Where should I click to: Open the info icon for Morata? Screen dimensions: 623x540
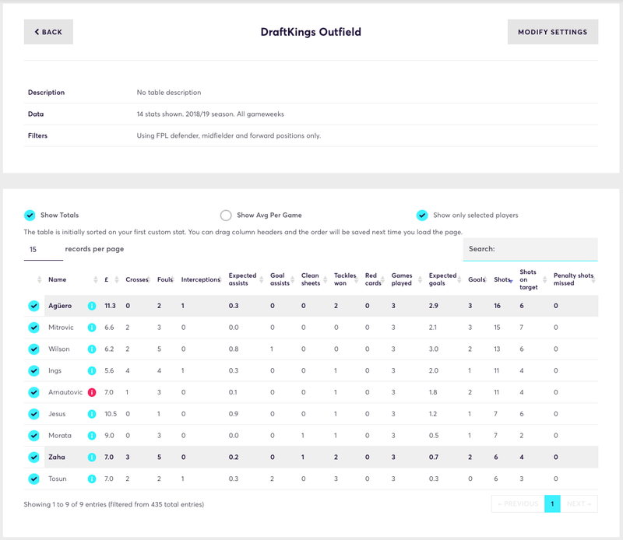[92, 436]
